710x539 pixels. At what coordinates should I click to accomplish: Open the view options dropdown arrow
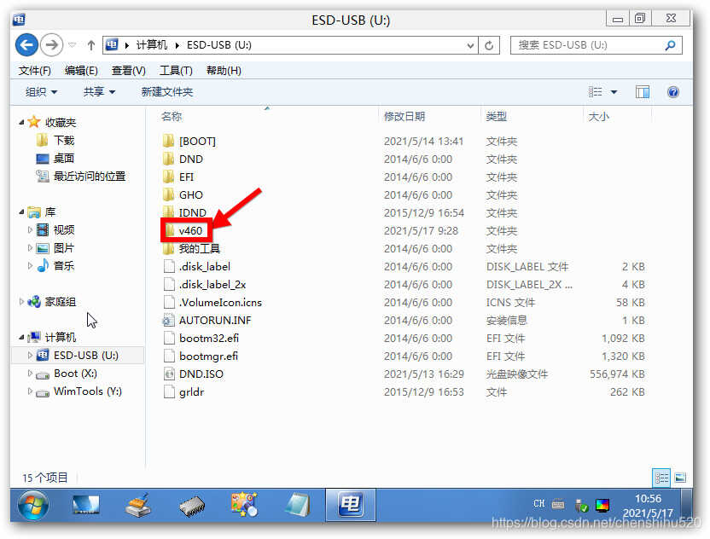click(614, 92)
